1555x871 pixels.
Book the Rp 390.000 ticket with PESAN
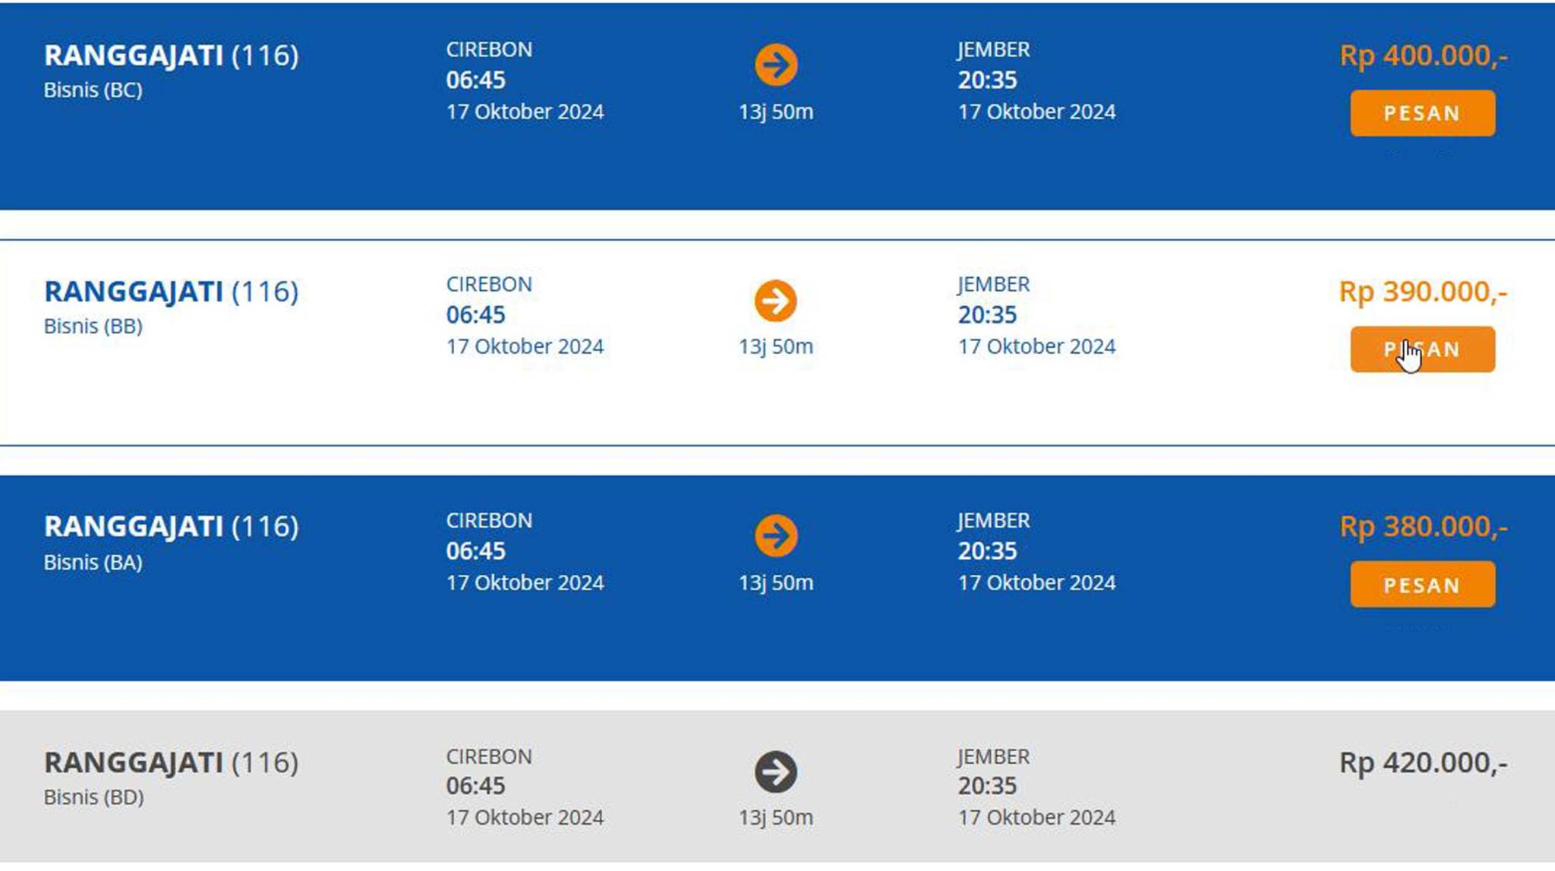[x=1422, y=349]
